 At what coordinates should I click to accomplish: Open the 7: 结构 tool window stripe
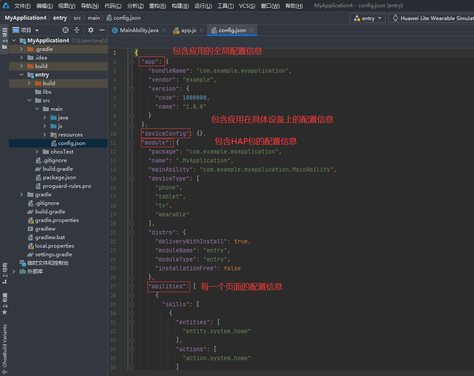click(5, 273)
